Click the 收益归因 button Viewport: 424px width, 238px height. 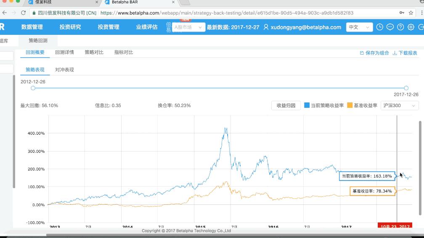(x=286, y=105)
